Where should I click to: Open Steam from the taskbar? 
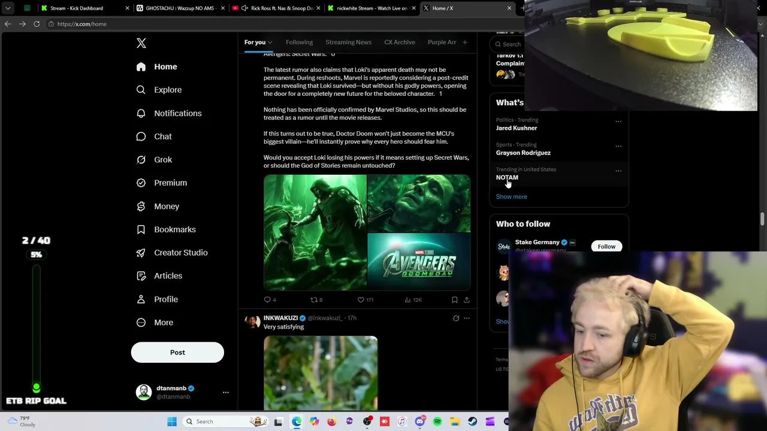coord(472,421)
